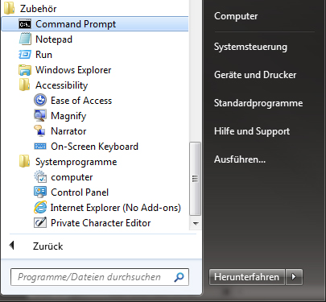Viewport: 326px width, 302px height.
Task: Open the Run dialog icon
Action: click(25, 55)
